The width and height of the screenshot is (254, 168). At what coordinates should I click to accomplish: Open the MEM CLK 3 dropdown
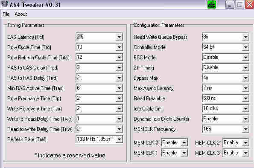pos(245,153)
